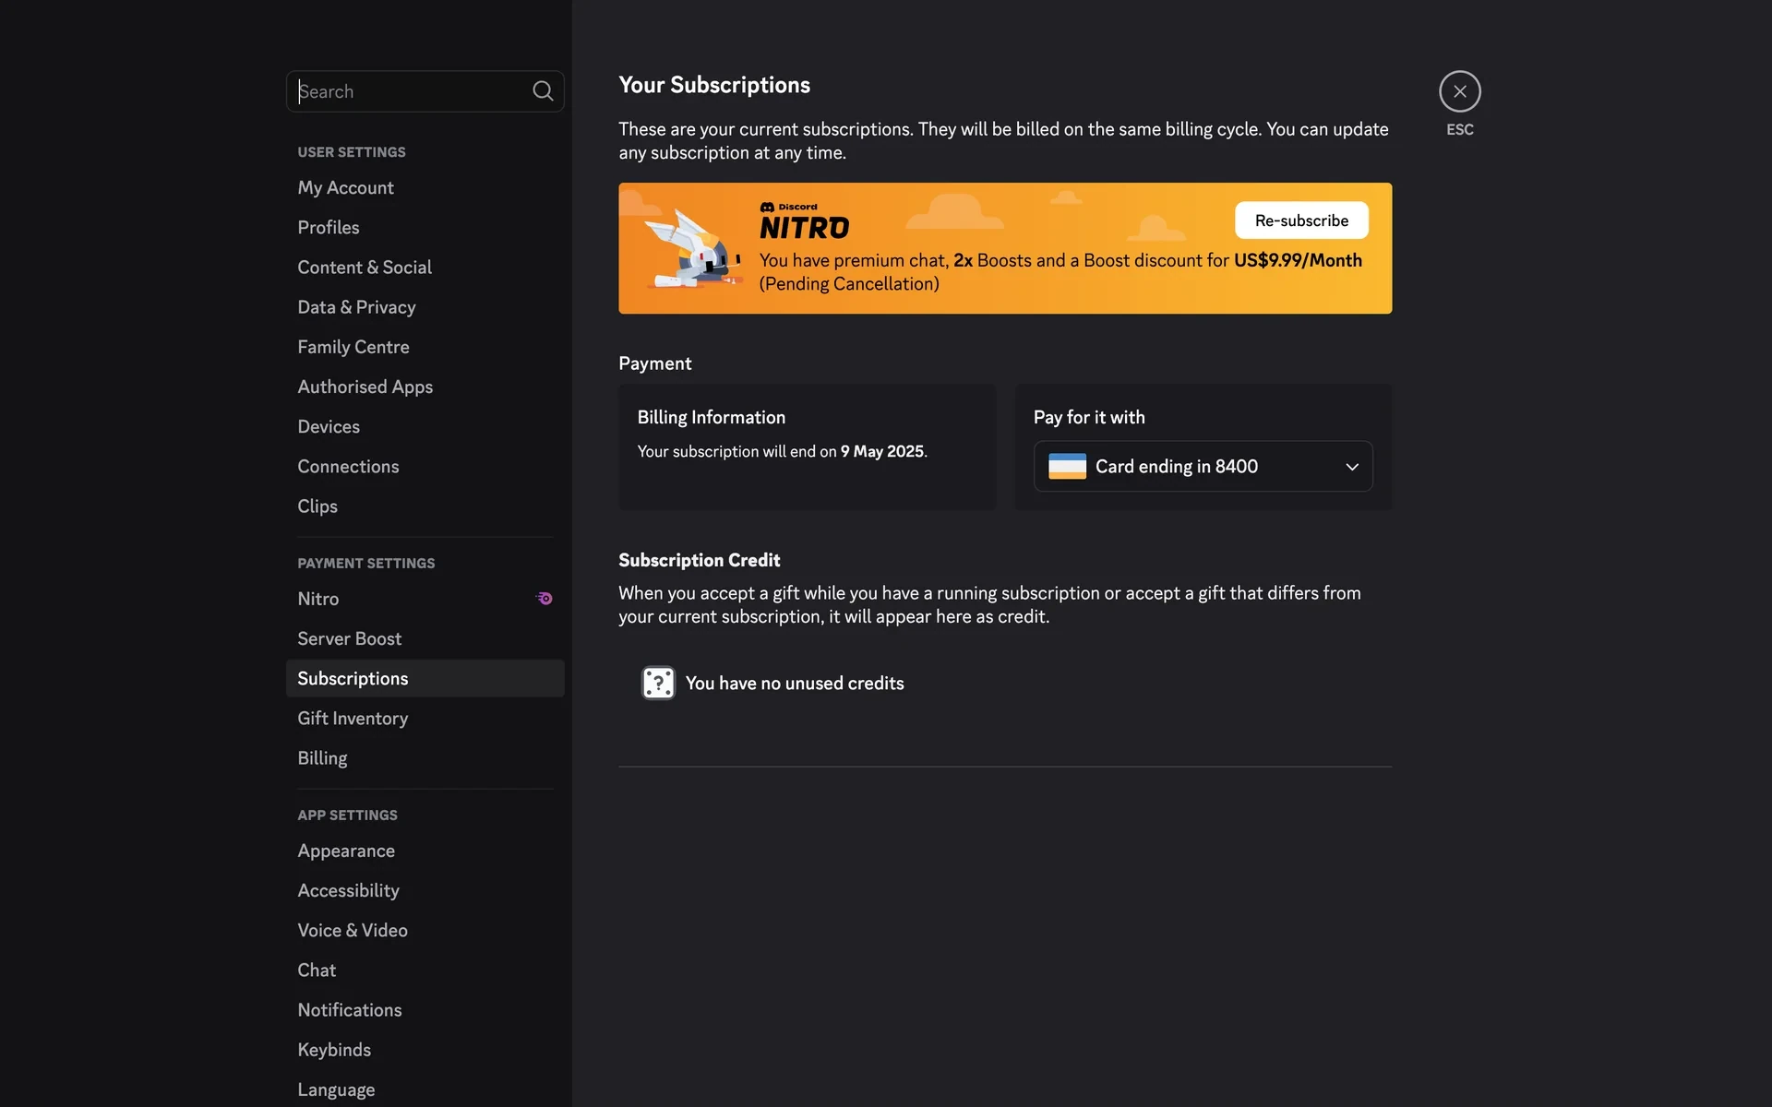Go to Chat settings
This screenshot has height=1107, width=1772.
click(x=425, y=970)
